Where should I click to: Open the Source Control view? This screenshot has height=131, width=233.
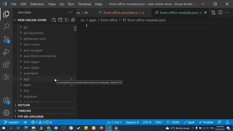click(6, 39)
